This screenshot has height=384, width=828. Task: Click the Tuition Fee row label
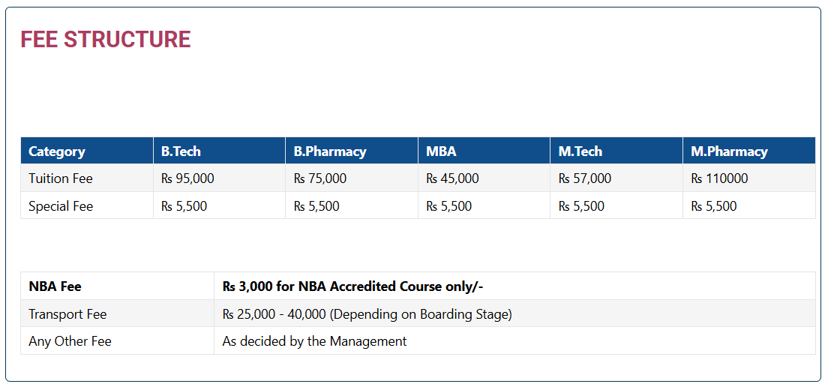click(x=61, y=178)
